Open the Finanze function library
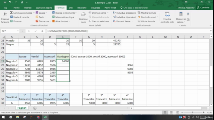This screenshot has width=214, height=120. pyautogui.click(x=16, y=21)
